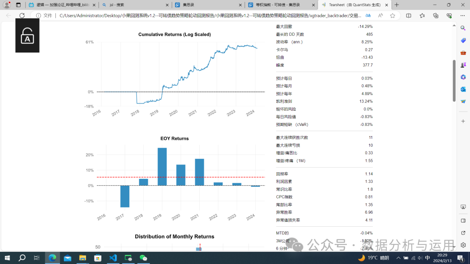The image size is (470, 264).
Task: Click sidebar screenshot icon
Action: click(463, 207)
